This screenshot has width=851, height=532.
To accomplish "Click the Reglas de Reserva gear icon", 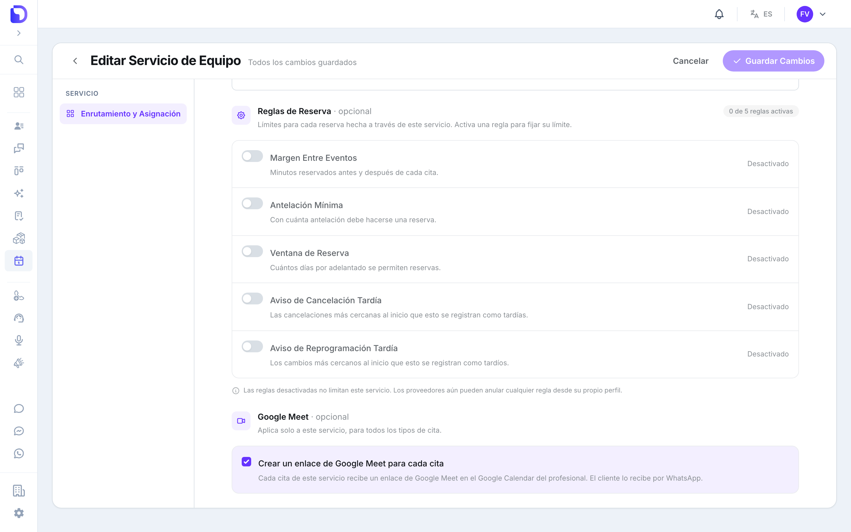I will pyautogui.click(x=241, y=115).
